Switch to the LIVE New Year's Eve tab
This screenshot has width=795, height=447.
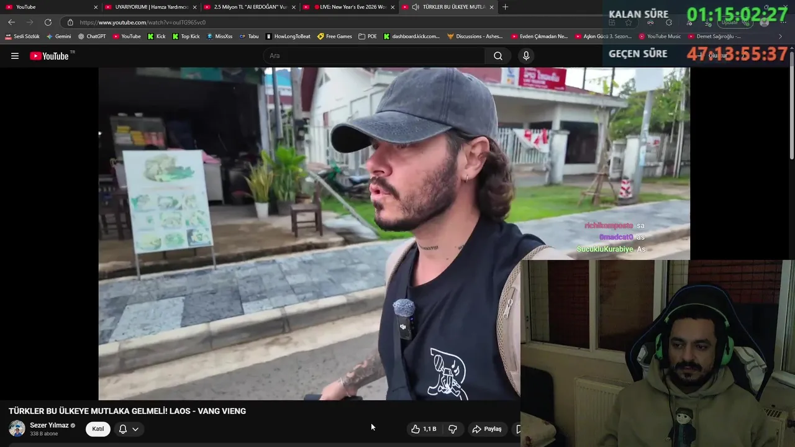tap(348, 7)
